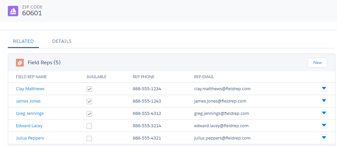Click the New field rep button
Image resolution: width=337 pixels, height=146 pixels.
317,63
